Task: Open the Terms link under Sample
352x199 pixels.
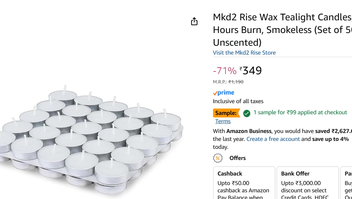Action: pos(223,121)
